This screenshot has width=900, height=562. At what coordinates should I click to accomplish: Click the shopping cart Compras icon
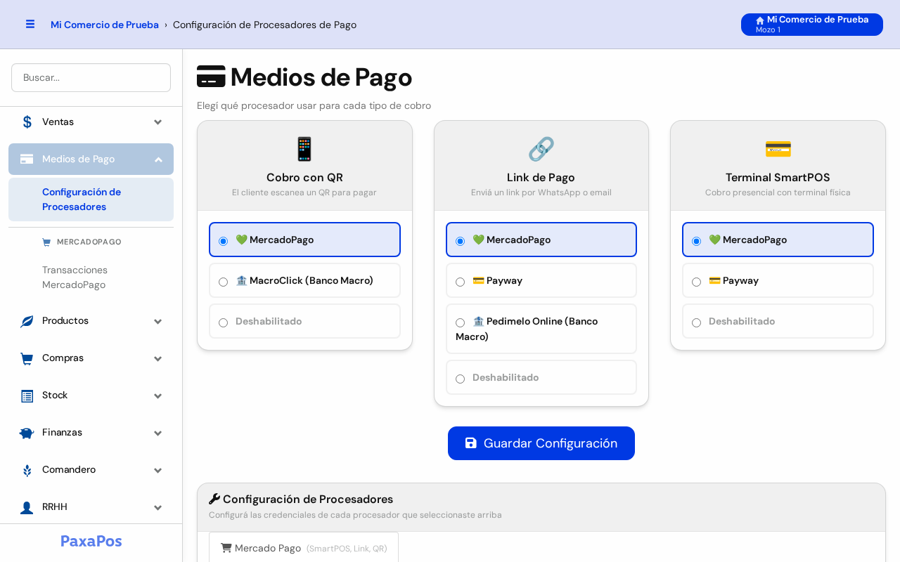(x=27, y=358)
